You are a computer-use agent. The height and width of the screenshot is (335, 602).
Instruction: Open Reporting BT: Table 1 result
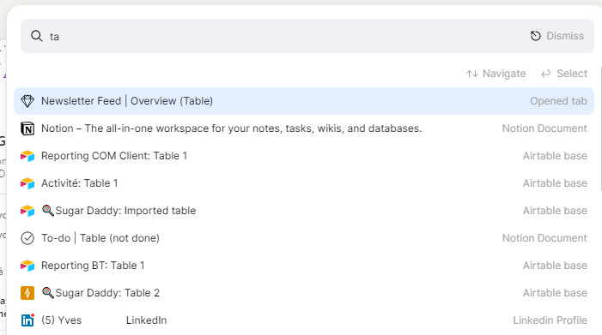click(x=304, y=266)
